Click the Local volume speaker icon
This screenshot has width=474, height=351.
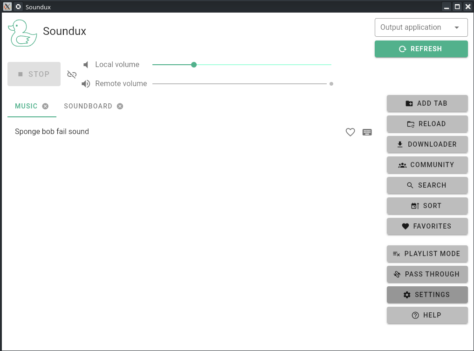(86, 65)
